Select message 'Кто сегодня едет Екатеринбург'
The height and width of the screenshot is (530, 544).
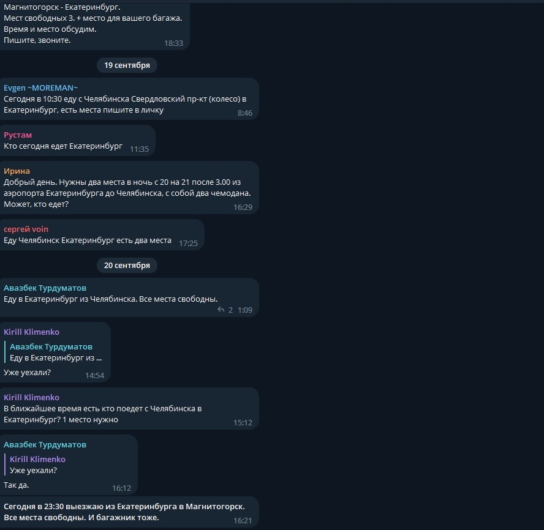[77, 140]
